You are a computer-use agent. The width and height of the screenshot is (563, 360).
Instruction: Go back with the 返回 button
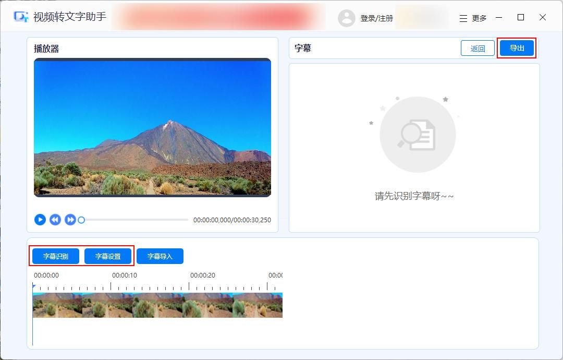point(478,47)
